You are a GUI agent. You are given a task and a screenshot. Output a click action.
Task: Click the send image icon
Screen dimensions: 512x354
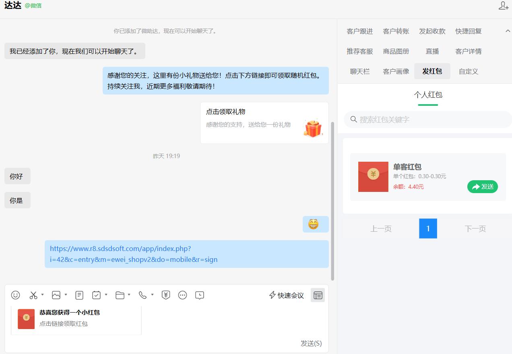pos(56,295)
